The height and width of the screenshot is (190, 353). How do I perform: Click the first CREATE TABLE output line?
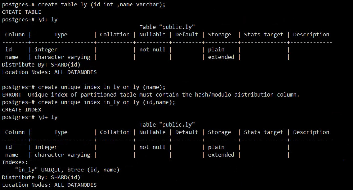[21, 12]
